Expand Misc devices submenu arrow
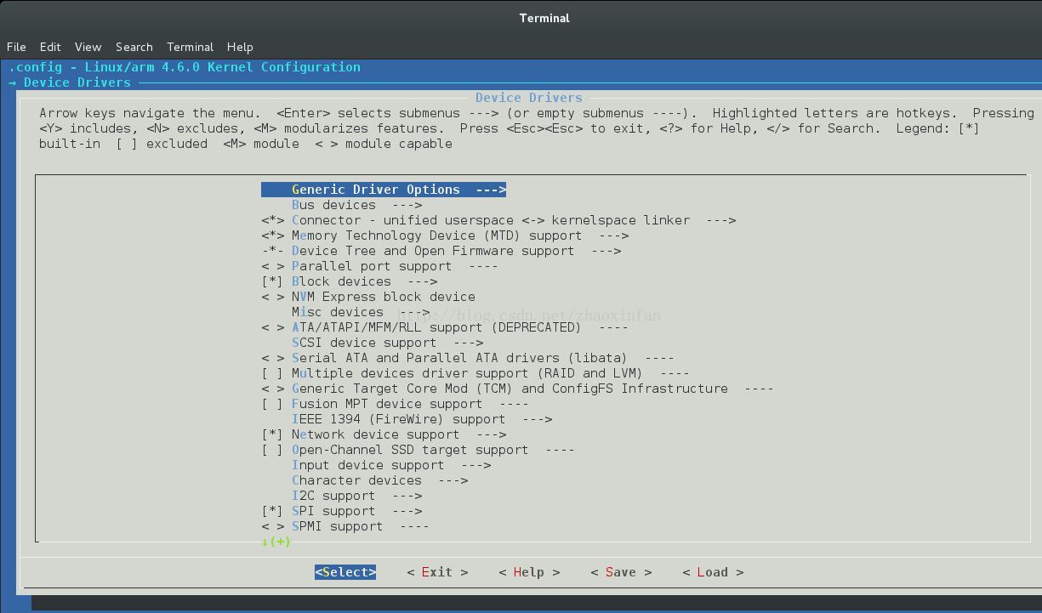1042x613 pixels. tap(414, 312)
